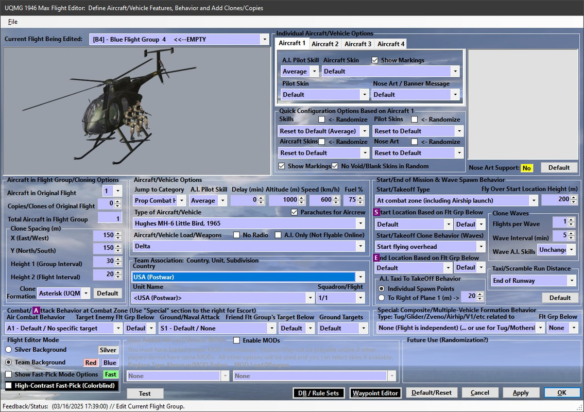Viewport: 584px width, 412px height.
Task: Toggle No Void/Blank Skins in Random
Action: [x=335, y=166]
